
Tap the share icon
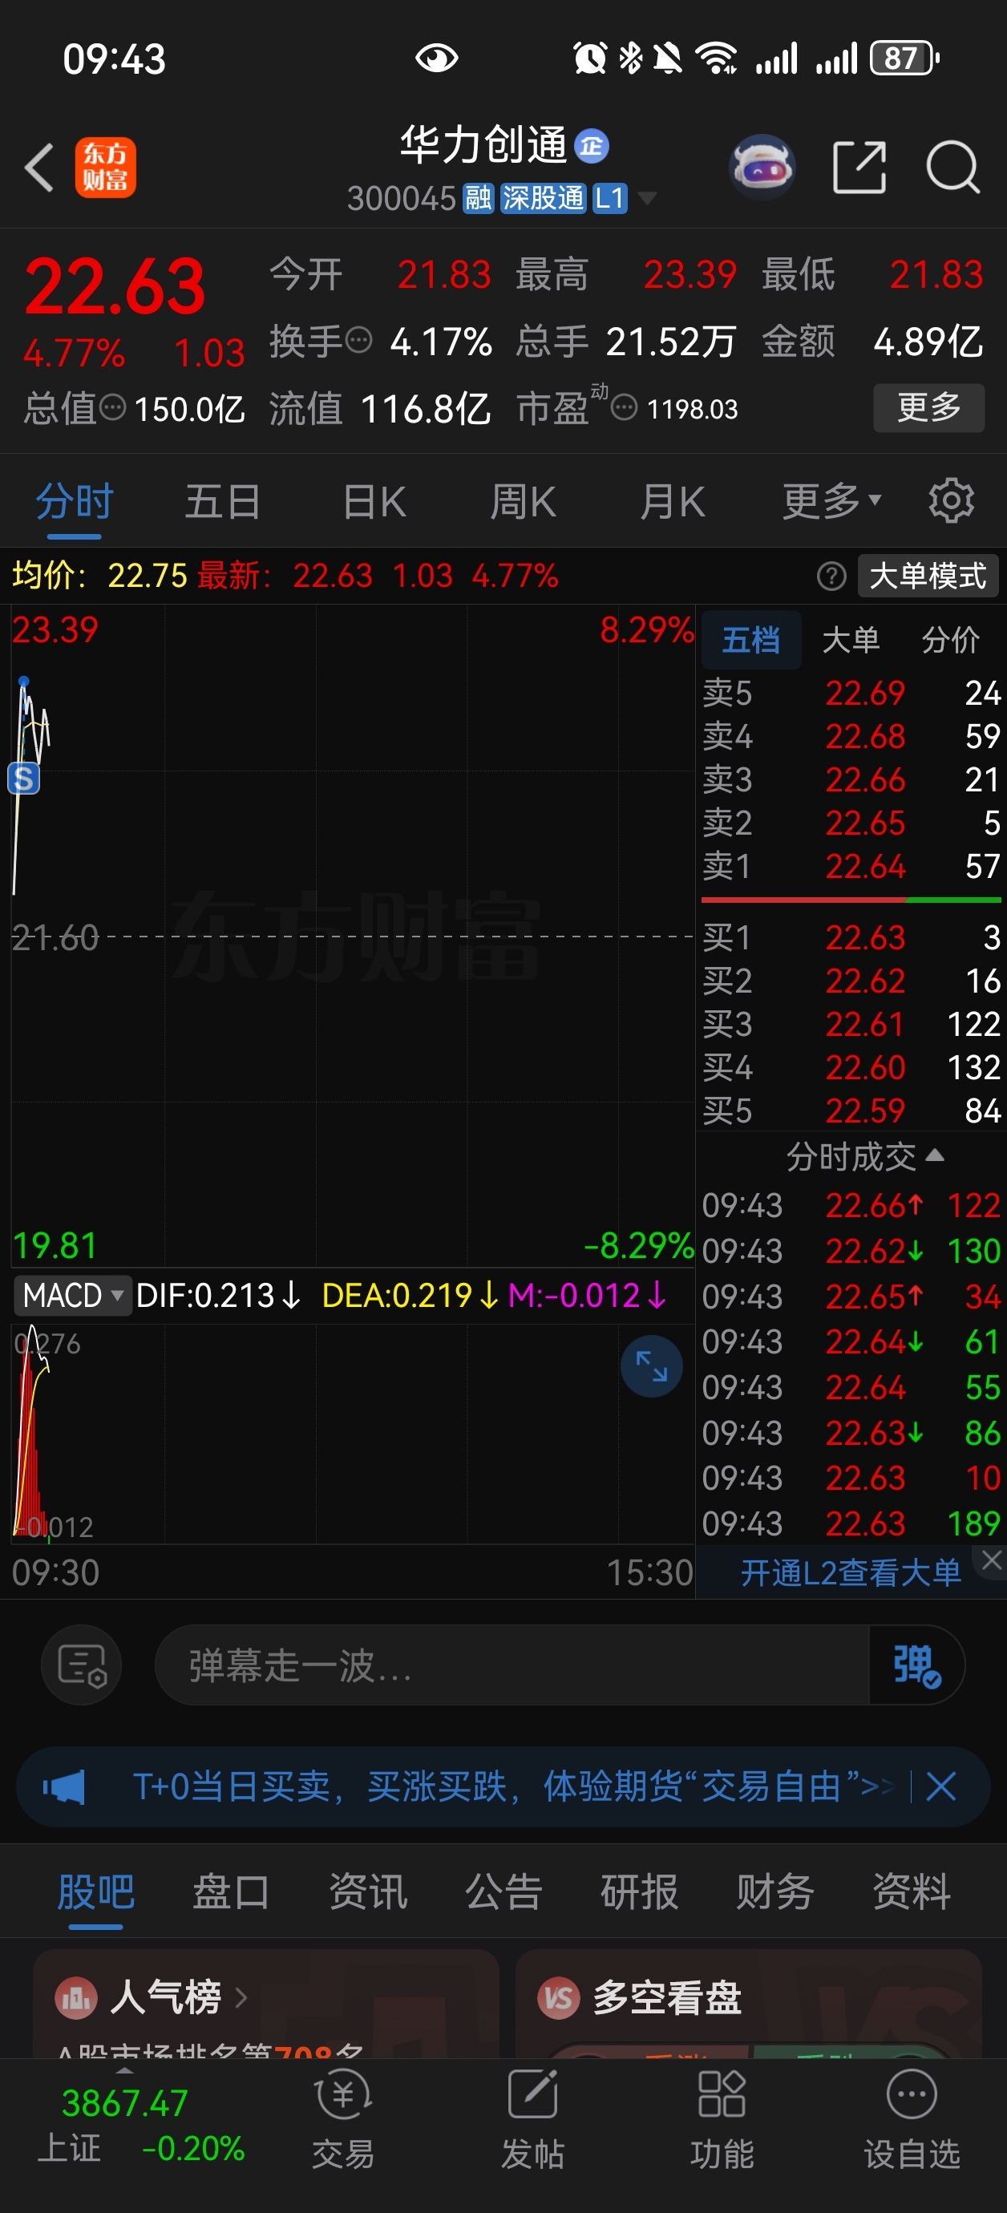(859, 167)
